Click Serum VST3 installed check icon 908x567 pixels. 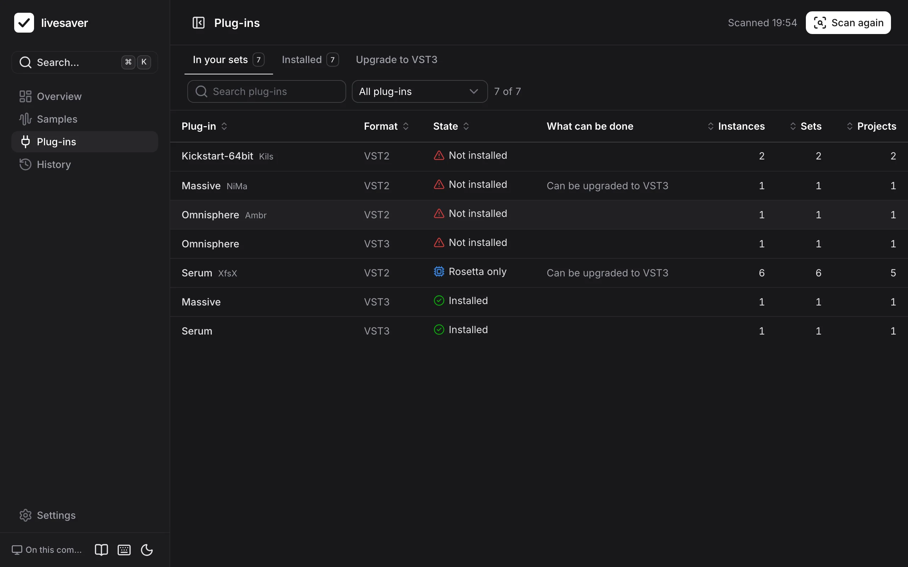[x=439, y=330]
